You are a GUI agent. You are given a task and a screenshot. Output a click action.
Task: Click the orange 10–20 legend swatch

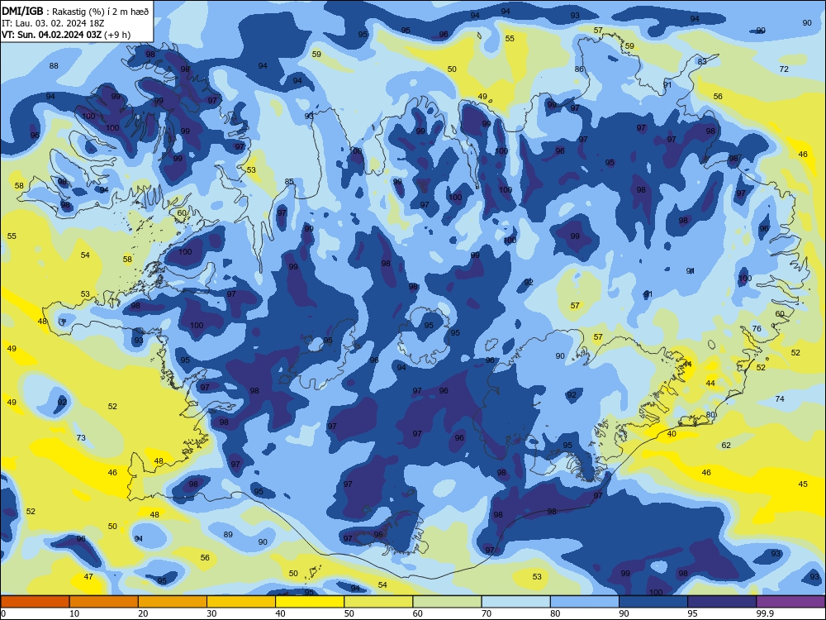pos(104,602)
